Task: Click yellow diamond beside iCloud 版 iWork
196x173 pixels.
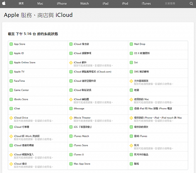Action: click(x=11, y=136)
